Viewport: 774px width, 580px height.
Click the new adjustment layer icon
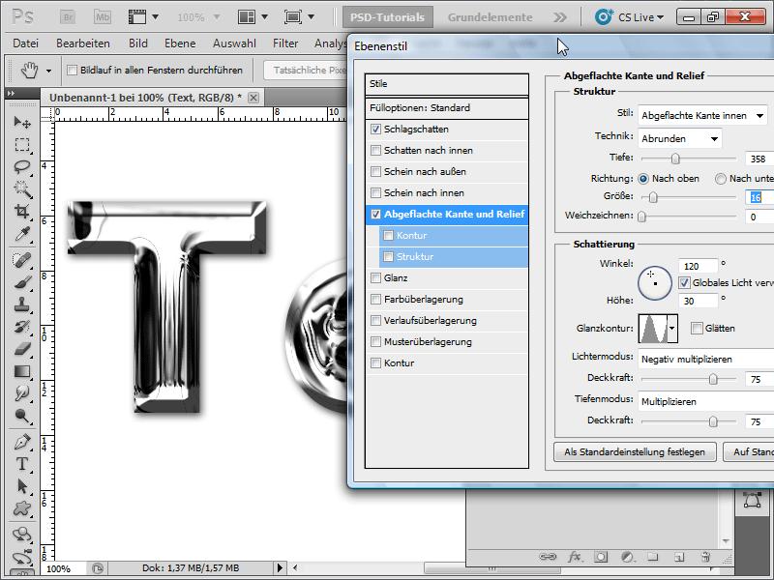pos(627,557)
